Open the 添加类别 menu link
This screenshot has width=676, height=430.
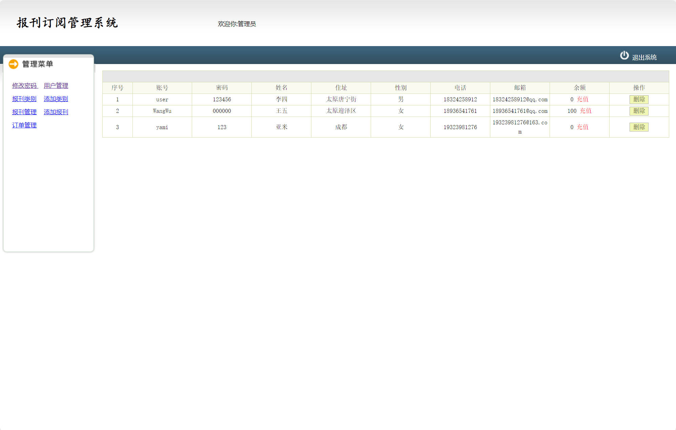pyautogui.click(x=56, y=99)
